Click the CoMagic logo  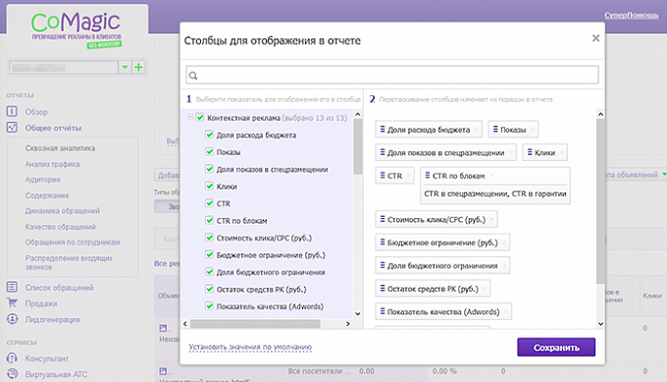click(x=77, y=28)
